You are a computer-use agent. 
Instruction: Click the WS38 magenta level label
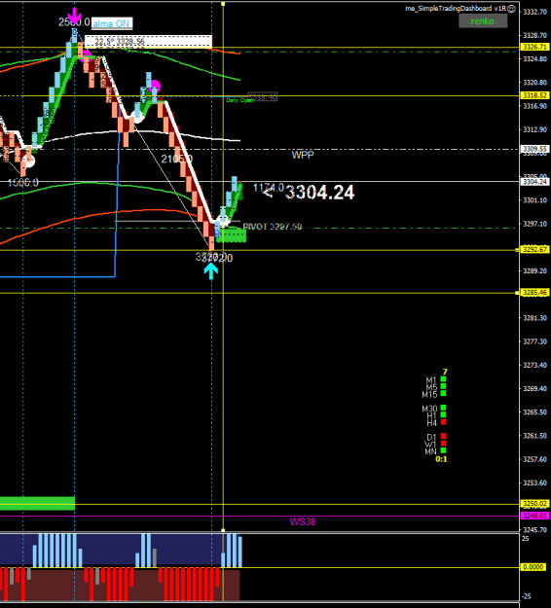click(x=303, y=522)
